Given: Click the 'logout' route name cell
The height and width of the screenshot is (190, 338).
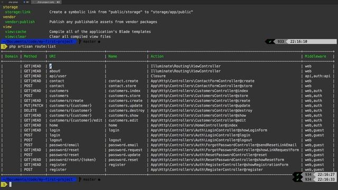Looking at the screenshot, I should [115, 140].
